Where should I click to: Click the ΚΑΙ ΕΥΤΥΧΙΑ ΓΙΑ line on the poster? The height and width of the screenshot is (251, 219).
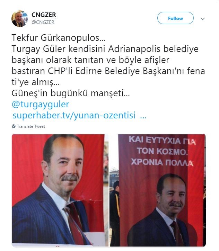pyautogui.click(x=162, y=141)
